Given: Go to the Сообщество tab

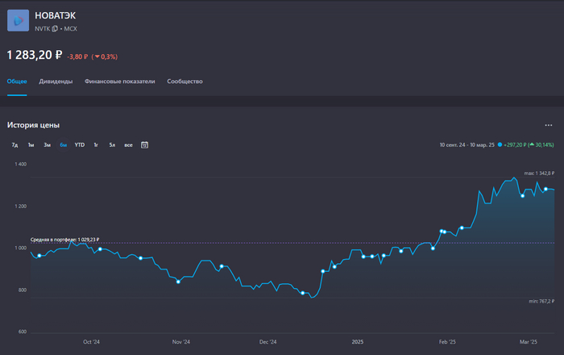Looking at the screenshot, I should click(185, 81).
